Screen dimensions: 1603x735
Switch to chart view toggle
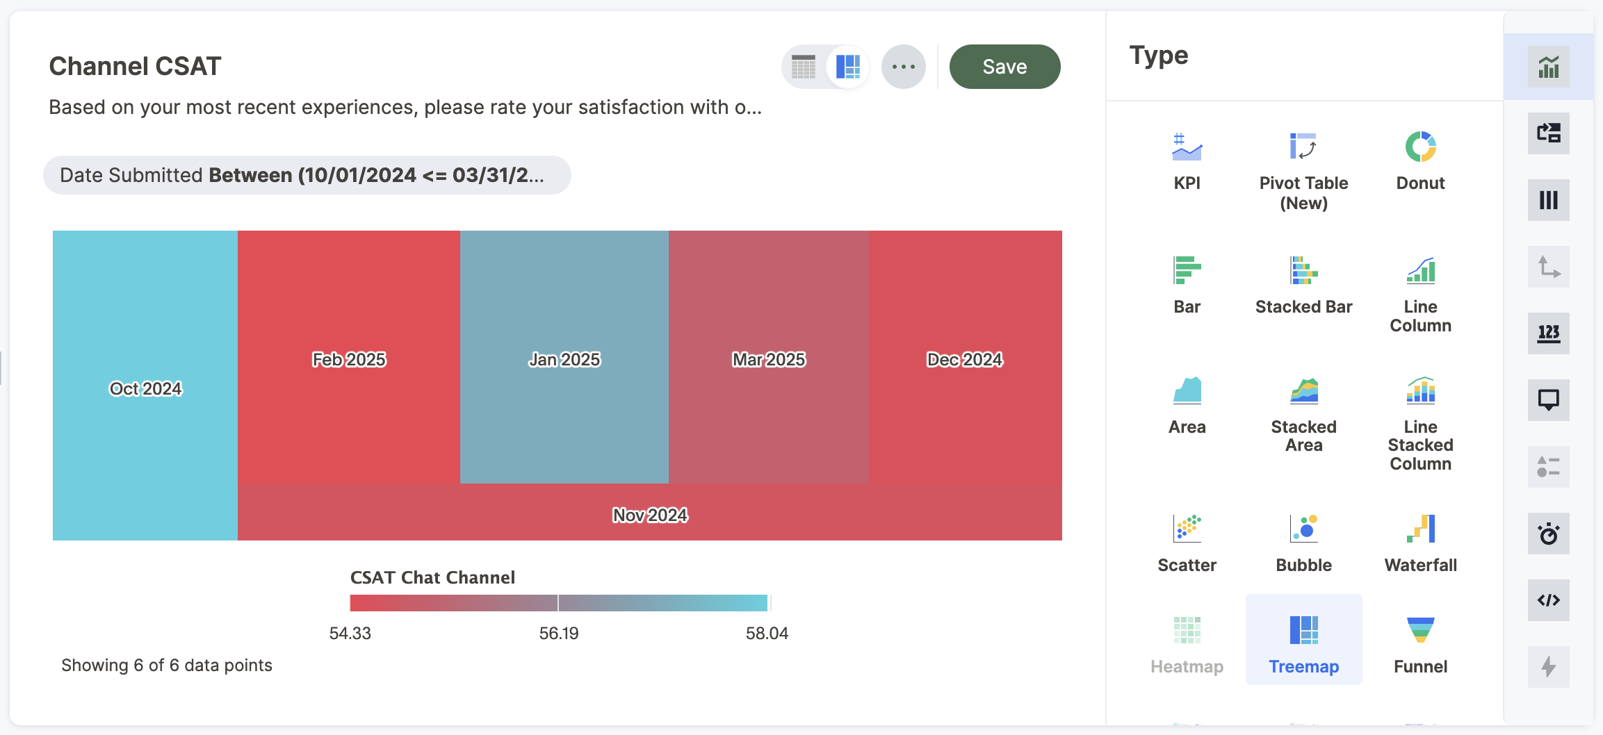pyautogui.click(x=848, y=67)
